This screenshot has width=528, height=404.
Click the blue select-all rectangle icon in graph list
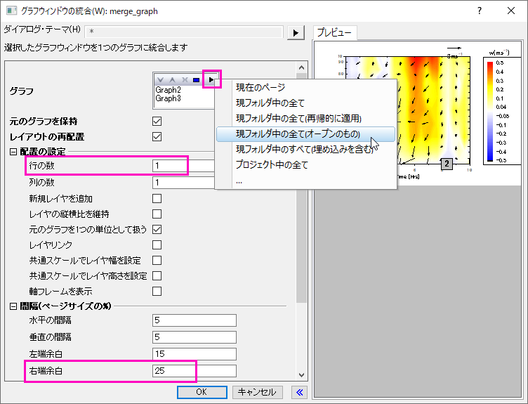point(197,80)
